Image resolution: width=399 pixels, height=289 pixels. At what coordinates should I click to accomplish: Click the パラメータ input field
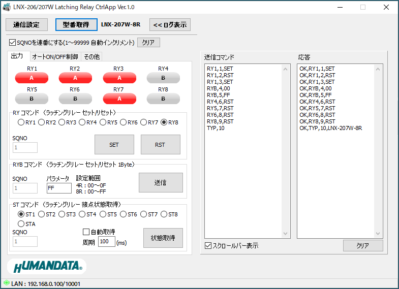pyautogui.click(x=59, y=188)
